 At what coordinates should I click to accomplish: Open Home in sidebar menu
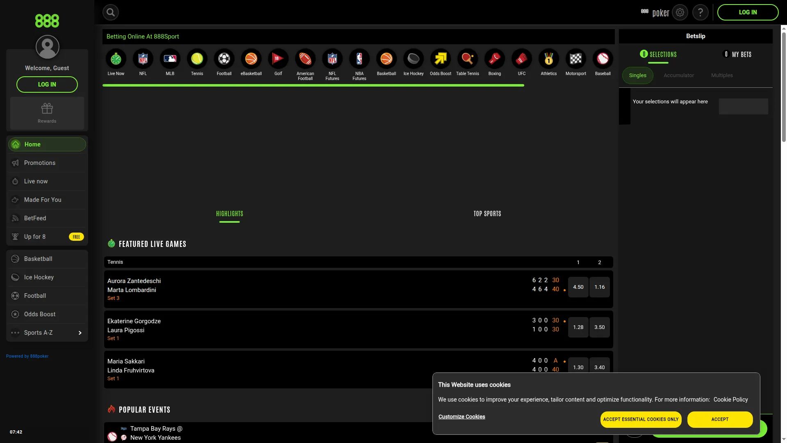click(47, 144)
